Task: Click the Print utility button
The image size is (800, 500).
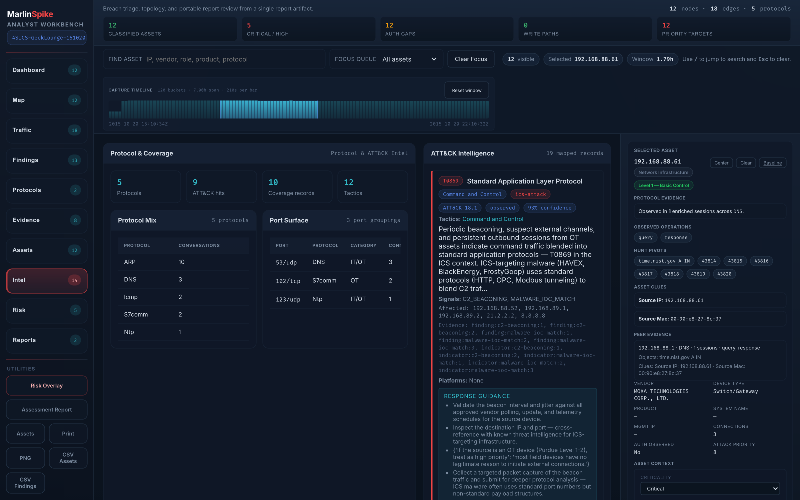Action: coord(68,433)
